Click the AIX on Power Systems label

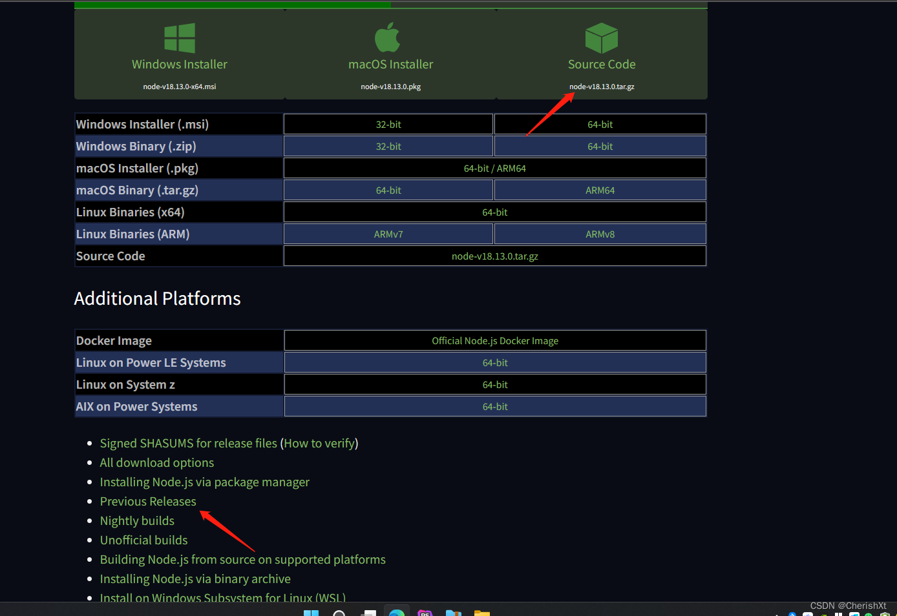(136, 406)
